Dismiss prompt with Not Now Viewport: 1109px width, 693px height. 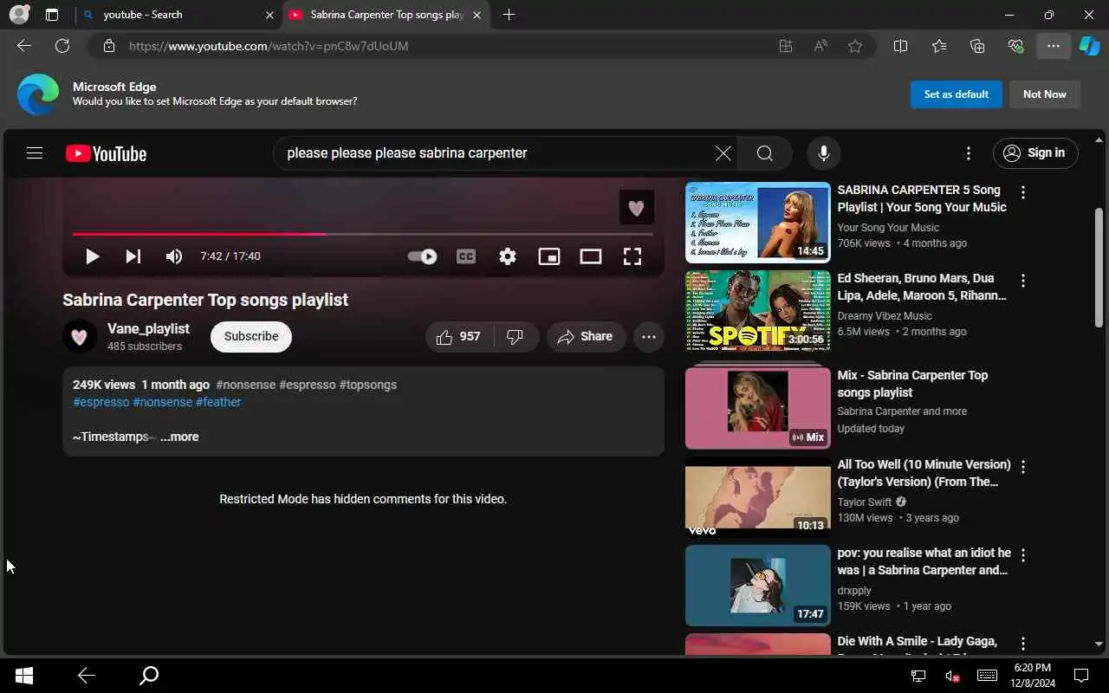tap(1044, 94)
